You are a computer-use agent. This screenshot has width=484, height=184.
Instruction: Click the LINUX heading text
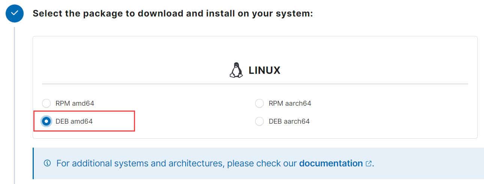tap(265, 70)
